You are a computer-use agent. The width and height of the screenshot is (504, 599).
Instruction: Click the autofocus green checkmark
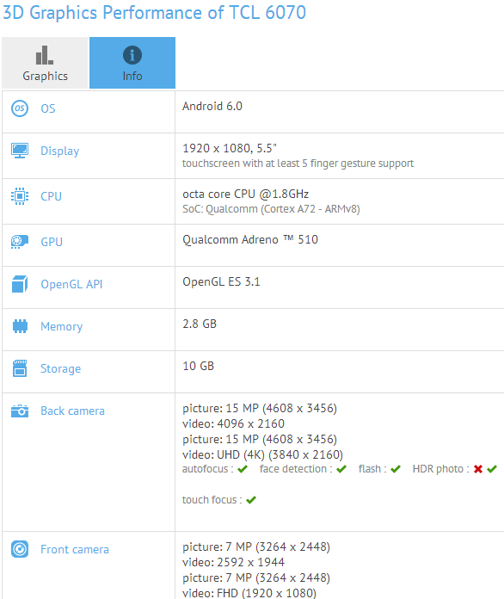point(243,469)
